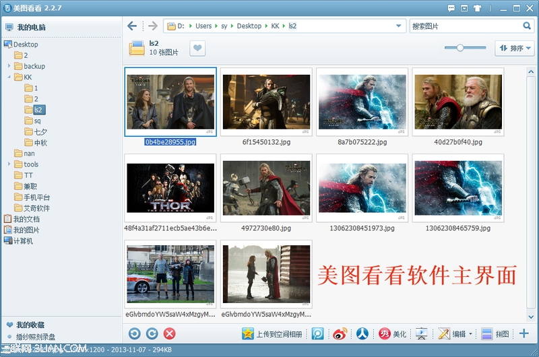Image resolution: width=539 pixels, height=357 pixels.
Task: Select the sq folder in the tree
Action: click(x=32, y=121)
